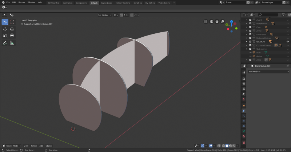The width and height of the screenshot is (291, 152).
Task: Pick the Scale tool
Action: click(x=5, y=36)
